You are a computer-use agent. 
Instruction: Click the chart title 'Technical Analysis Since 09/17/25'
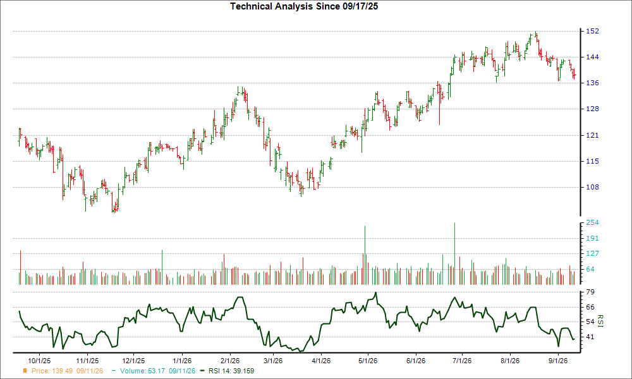pyautogui.click(x=304, y=6)
